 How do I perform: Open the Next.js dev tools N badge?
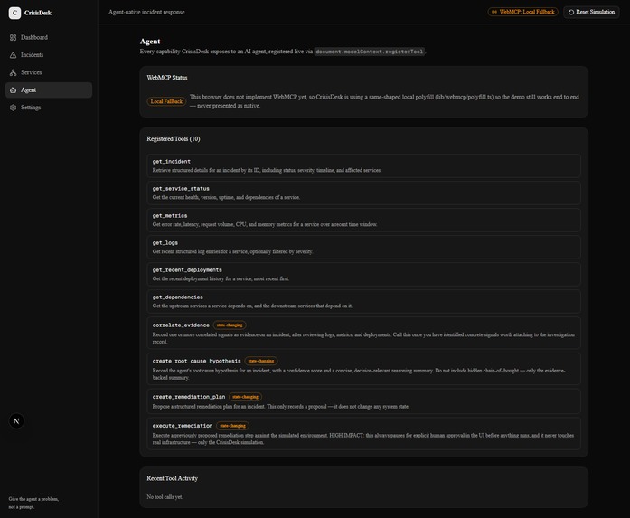pos(16,421)
